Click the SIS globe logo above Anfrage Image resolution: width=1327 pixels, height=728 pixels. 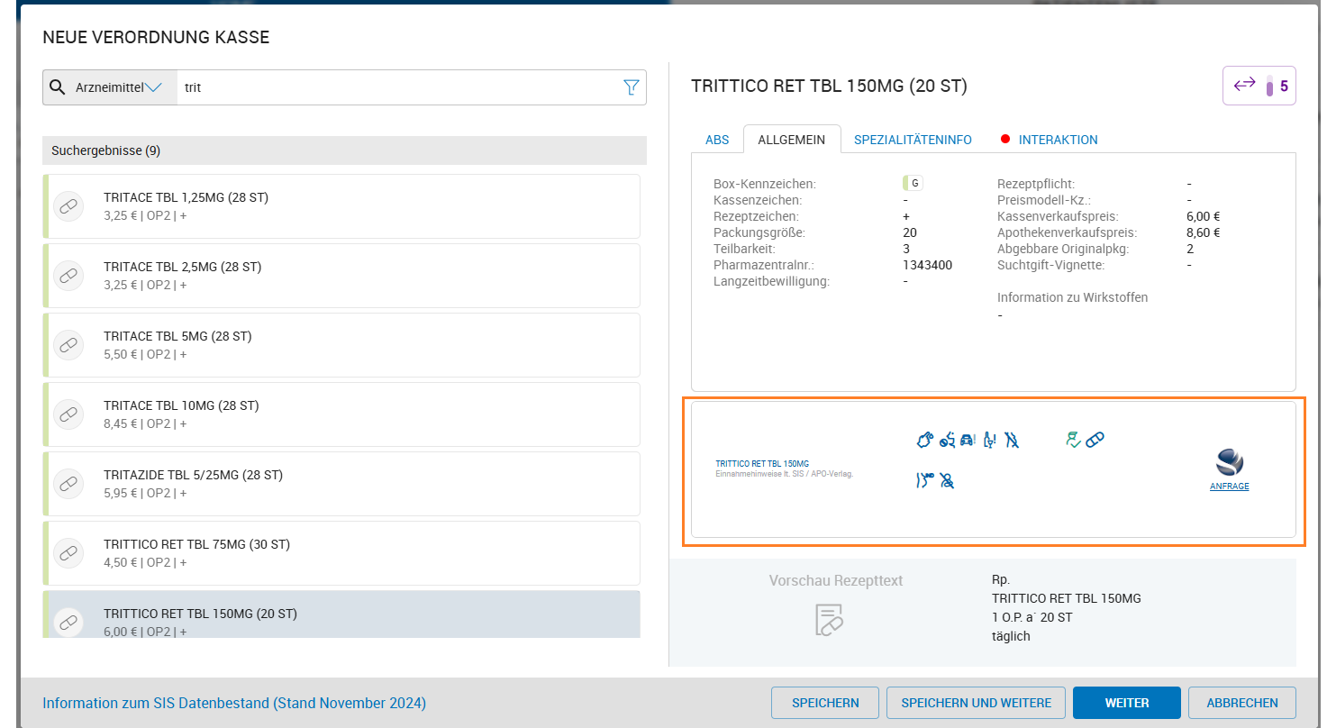click(1229, 462)
